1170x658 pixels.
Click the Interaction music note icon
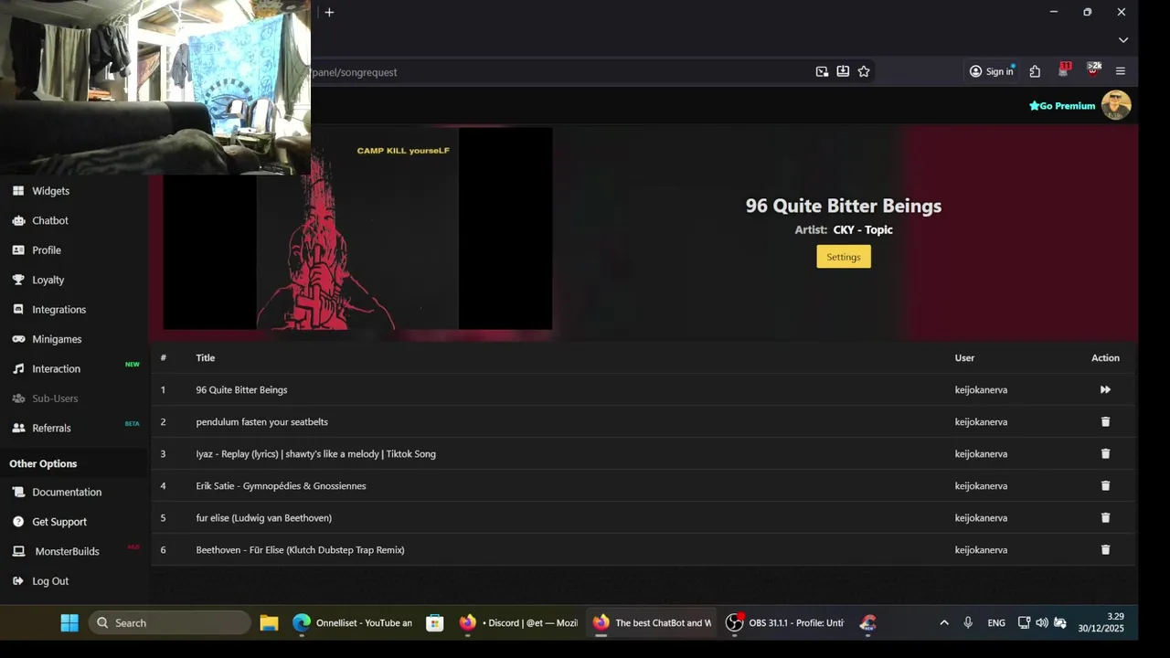(18, 369)
